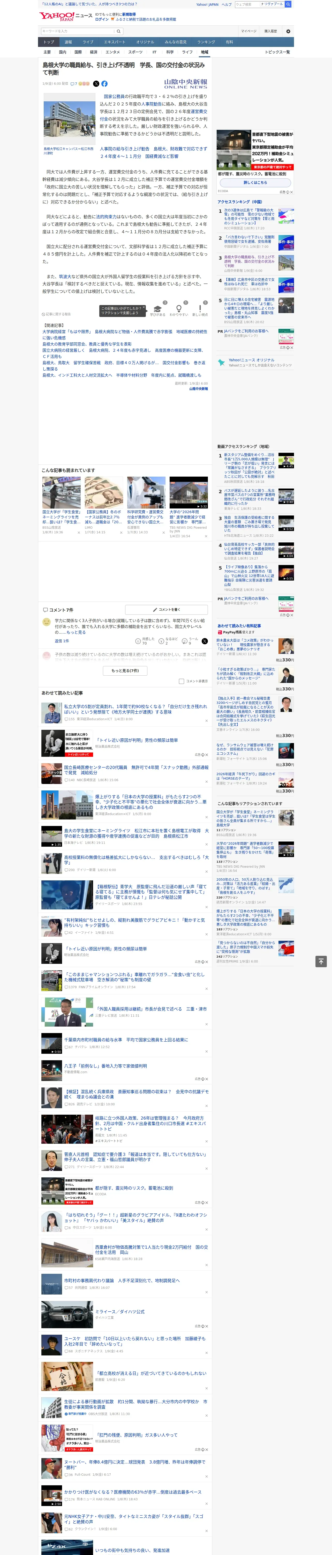Click the ログイン link
Viewport: 332px width, 1555px height.
pyautogui.click(x=102, y=19)
